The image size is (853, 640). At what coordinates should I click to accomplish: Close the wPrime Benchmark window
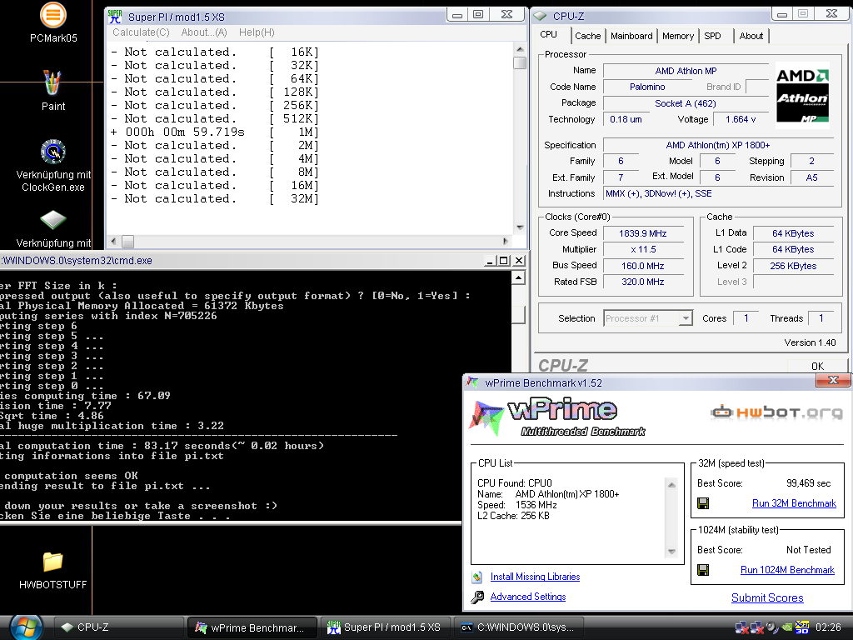pyautogui.click(x=833, y=380)
